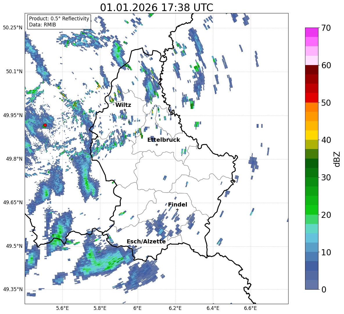The height and width of the screenshot is (314, 344).
Task: Click the Product: 0.5° Reflectivity text
Action: [x=59, y=18]
